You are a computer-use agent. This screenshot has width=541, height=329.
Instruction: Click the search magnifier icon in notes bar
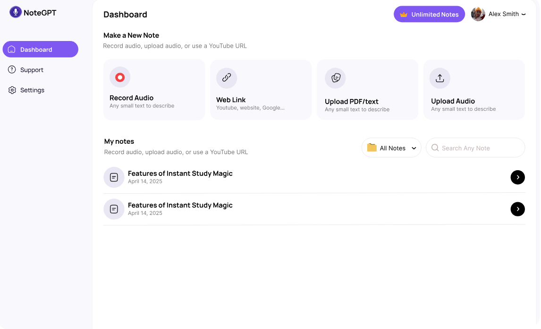tap(434, 148)
